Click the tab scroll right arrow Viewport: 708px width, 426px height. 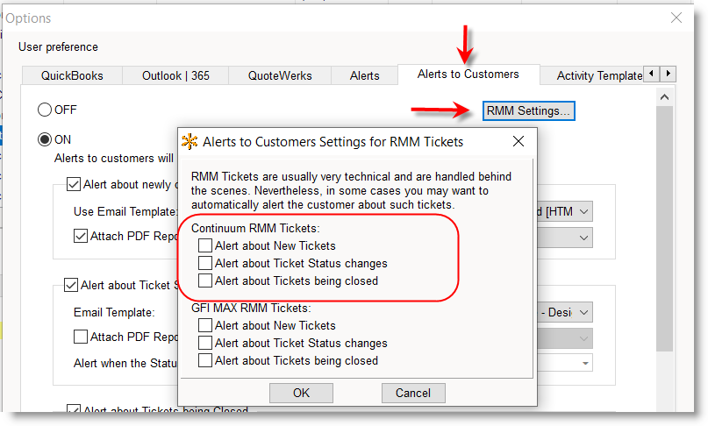coord(668,75)
